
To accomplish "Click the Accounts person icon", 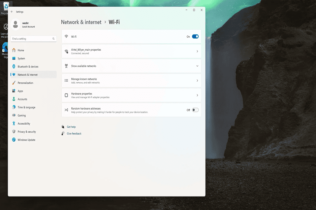I will point(14,99).
